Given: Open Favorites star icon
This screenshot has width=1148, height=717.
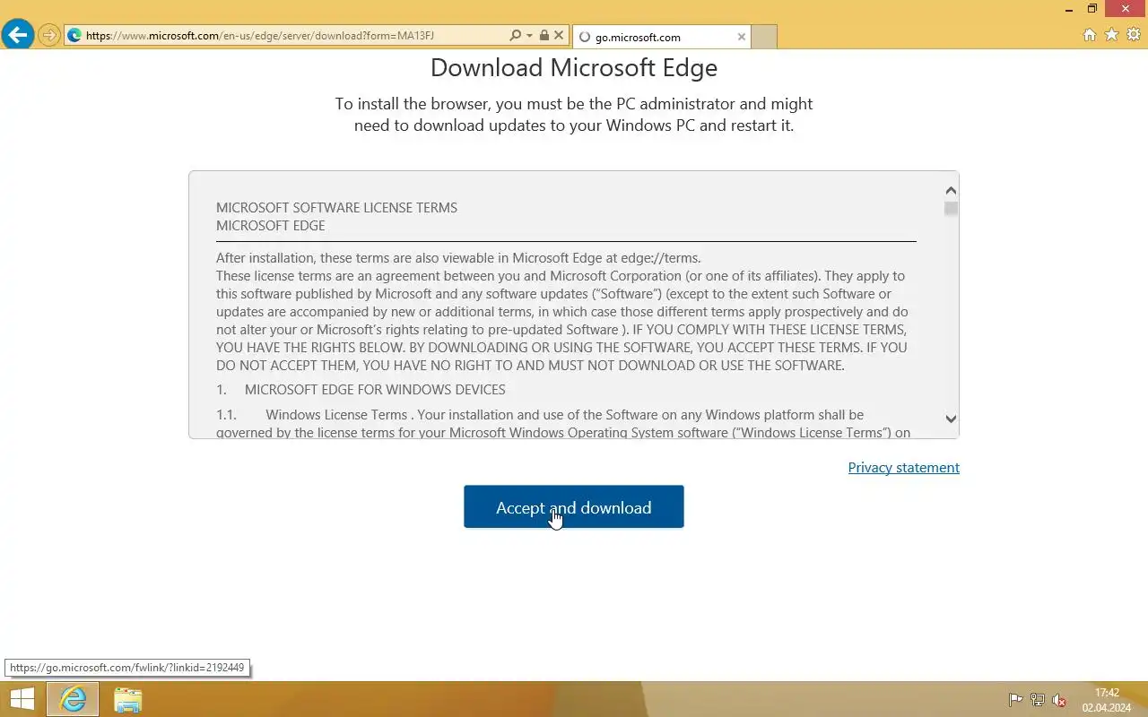Looking at the screenshot, I should [1112, 35].
